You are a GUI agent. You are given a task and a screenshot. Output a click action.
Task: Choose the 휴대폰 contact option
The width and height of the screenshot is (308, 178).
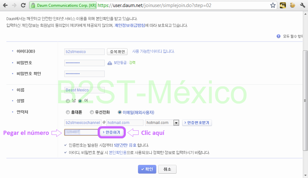click(68, 112)
